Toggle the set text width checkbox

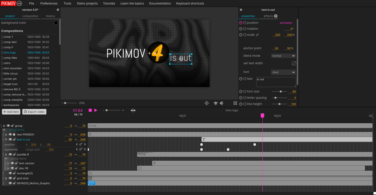coord(294,63)
